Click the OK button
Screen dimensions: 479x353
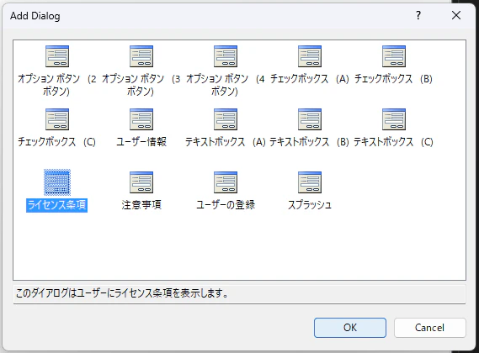pos(350,328)
